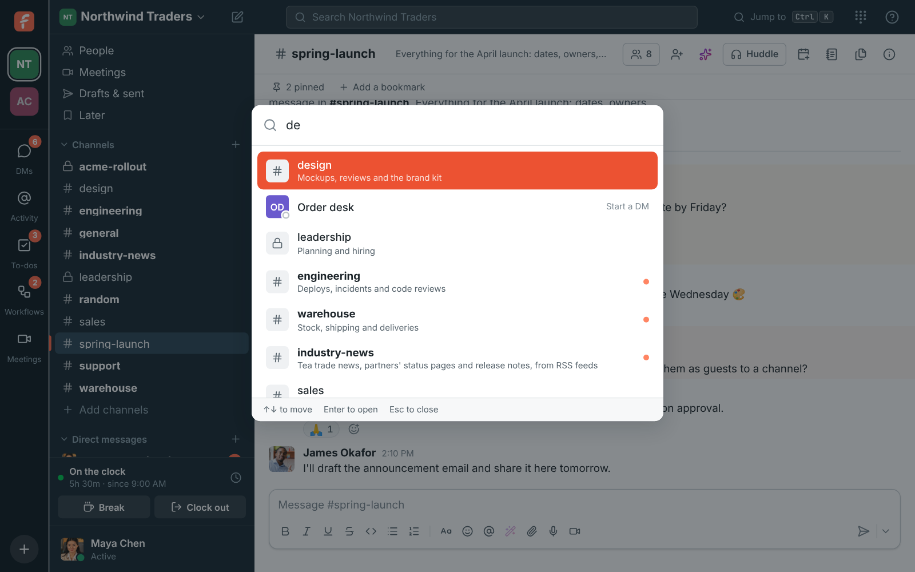Click Add a bookmark
Screen dimensions: 915x572
383,87
